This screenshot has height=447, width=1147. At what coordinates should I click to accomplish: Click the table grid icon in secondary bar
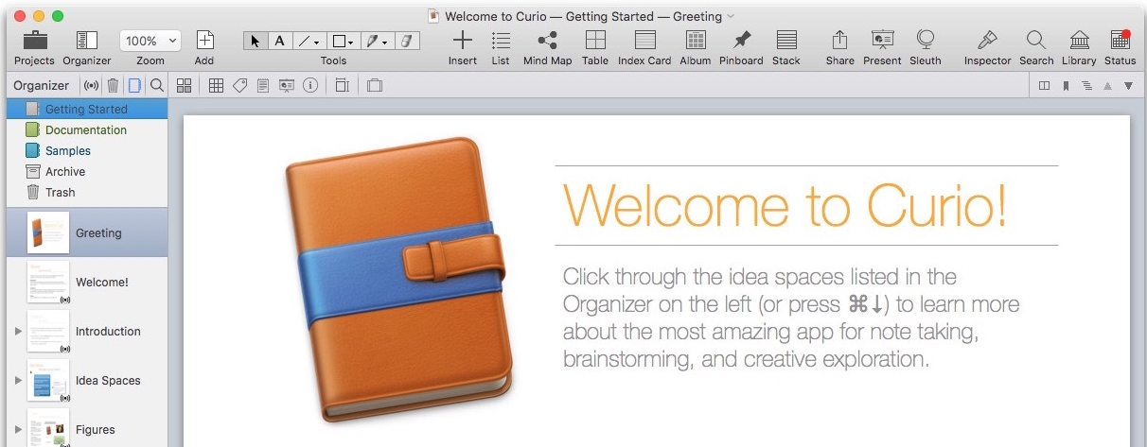coord(216,85)
